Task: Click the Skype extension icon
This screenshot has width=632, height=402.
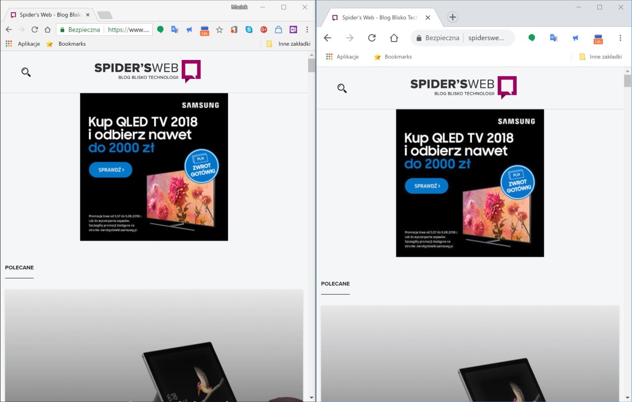Action: (249, 29)
